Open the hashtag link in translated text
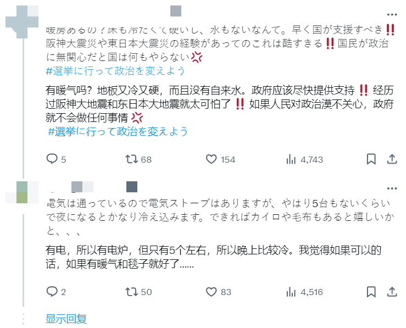406x328 pixels. click(x=118, y=131)
